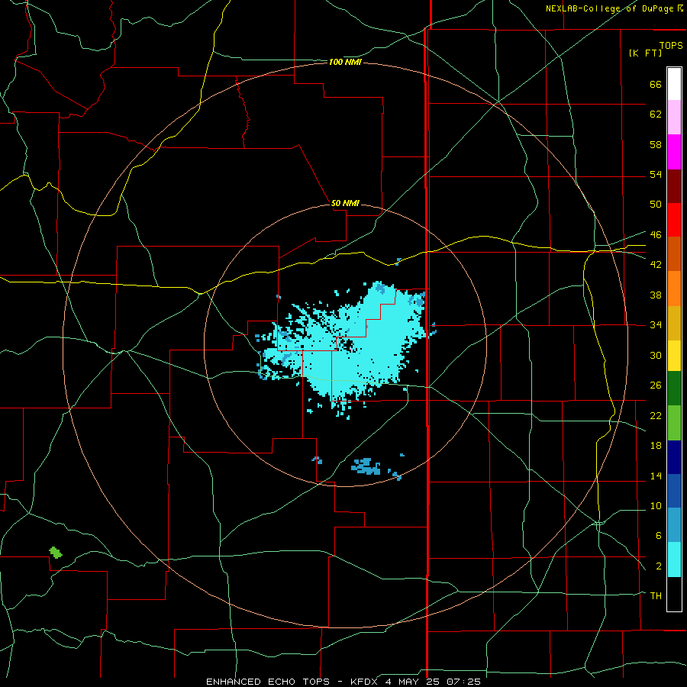
Task: Click the legend value 30
Action: point(656,355)
